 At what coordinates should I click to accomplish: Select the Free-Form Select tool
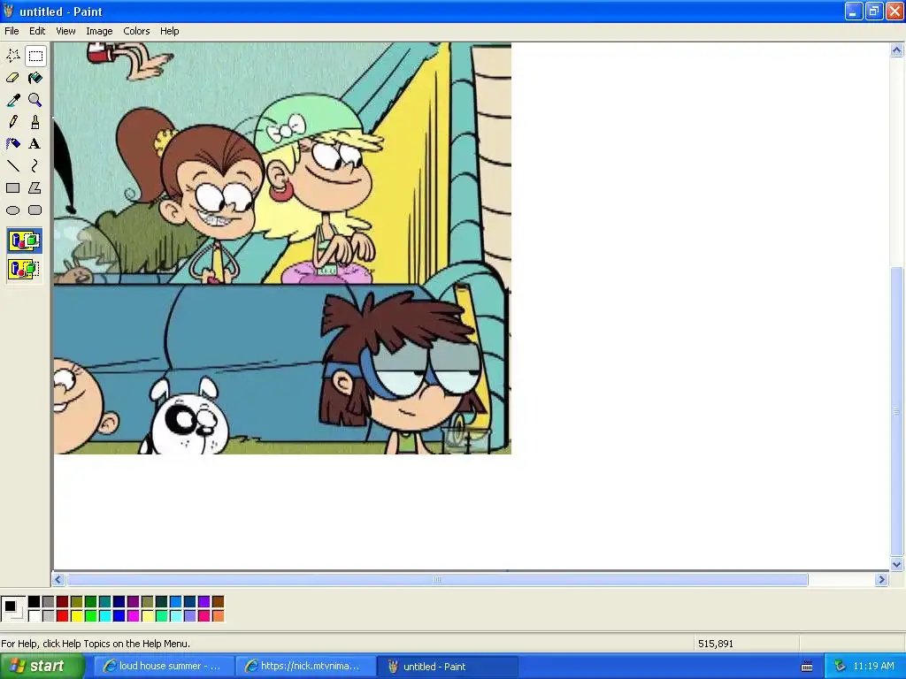tap(12, 56)
